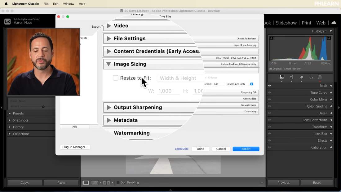Open the Learn More link
The width and height of the screenshot is (341, 192).
[x=182, y=149]
